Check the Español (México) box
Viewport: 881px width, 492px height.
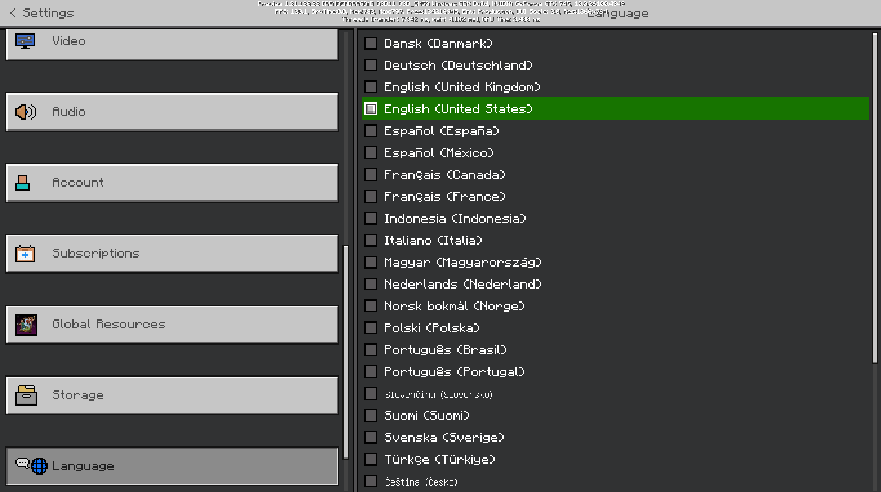[x=371, y=153]
